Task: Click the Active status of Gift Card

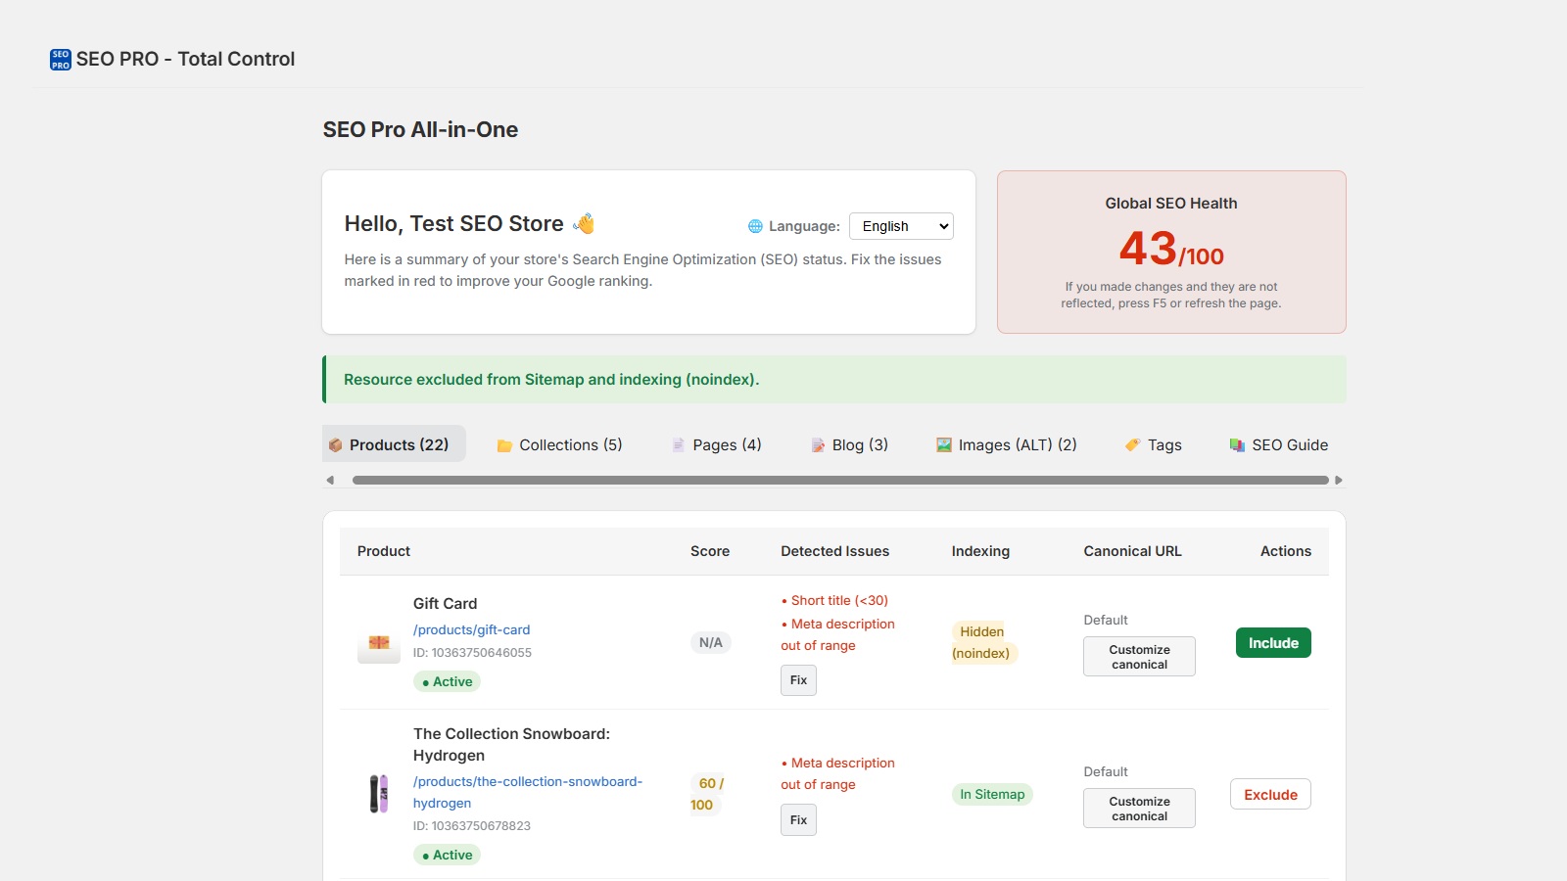Action: (x=447, y=681)
